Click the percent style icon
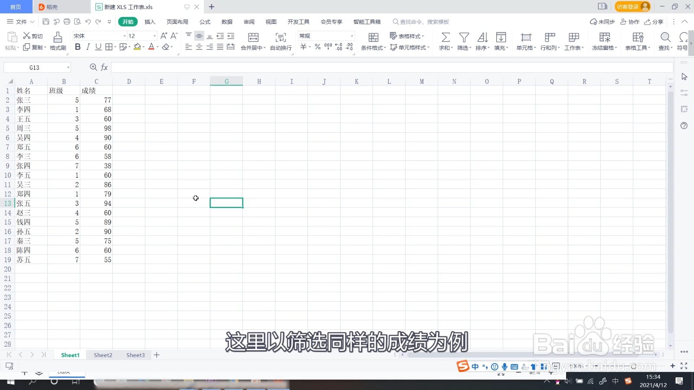This screenshot has width=694, height=390. (318, 47)
